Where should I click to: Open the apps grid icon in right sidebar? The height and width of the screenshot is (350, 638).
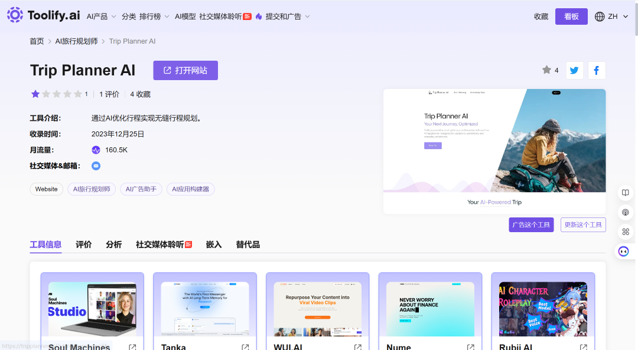pos(626,232)
